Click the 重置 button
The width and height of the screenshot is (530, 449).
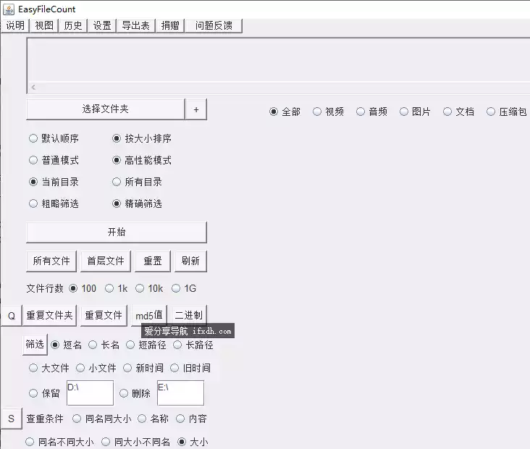[153, 261]
